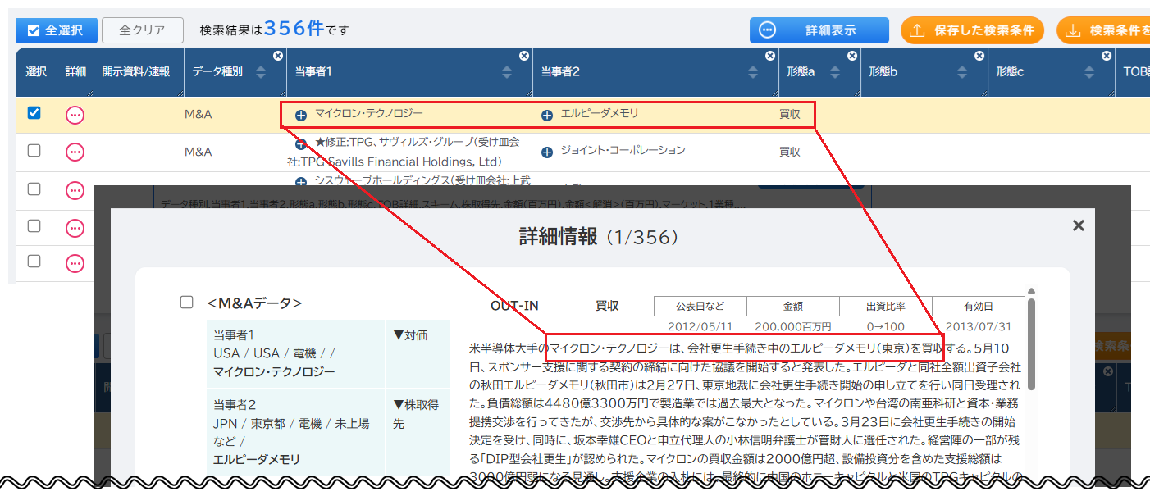Viewport: 1150px width, 496px height.
Task: Sort by 形態c column arrows
Action: [x=1089, y=72]
